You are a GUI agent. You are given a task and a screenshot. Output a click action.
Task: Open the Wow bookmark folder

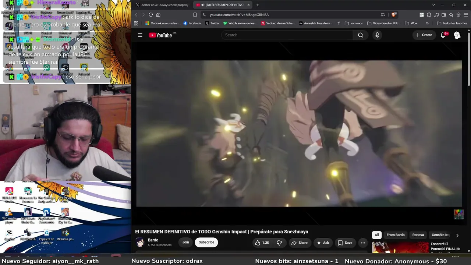pos(411,23)
